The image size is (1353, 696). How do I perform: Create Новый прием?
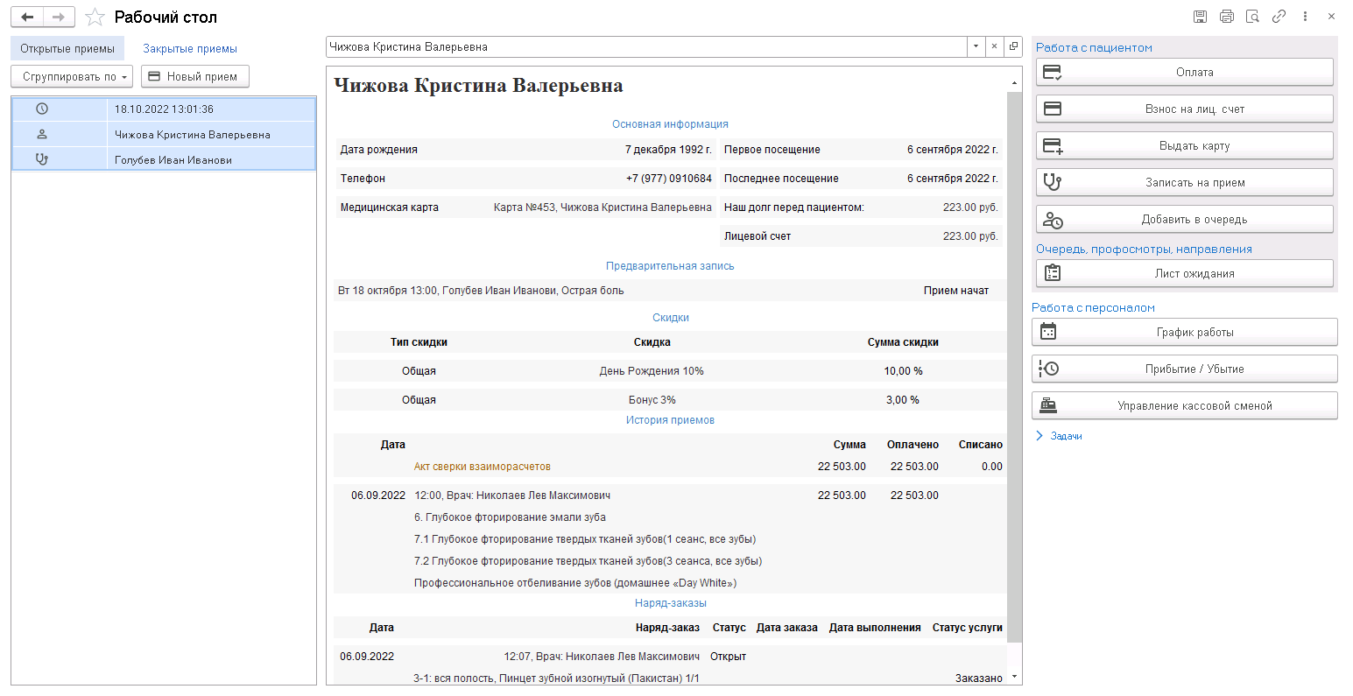click(x=195, y=77)
